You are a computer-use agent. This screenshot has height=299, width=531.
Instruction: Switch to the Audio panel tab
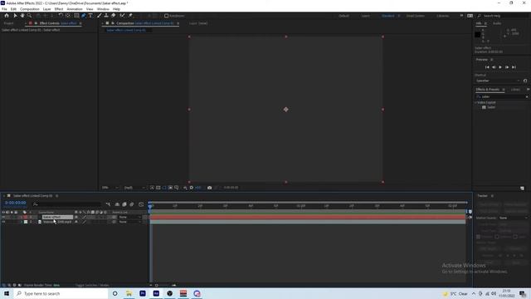497,23
